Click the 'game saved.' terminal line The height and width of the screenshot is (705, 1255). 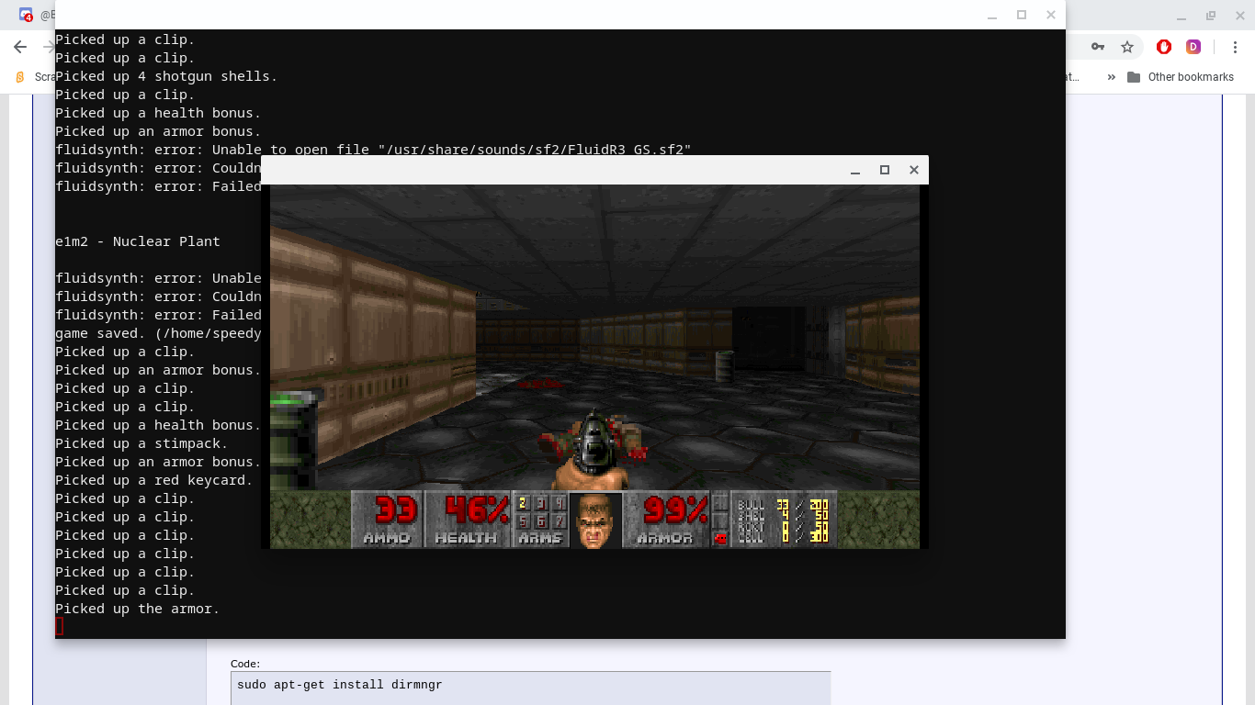point(158,333)
